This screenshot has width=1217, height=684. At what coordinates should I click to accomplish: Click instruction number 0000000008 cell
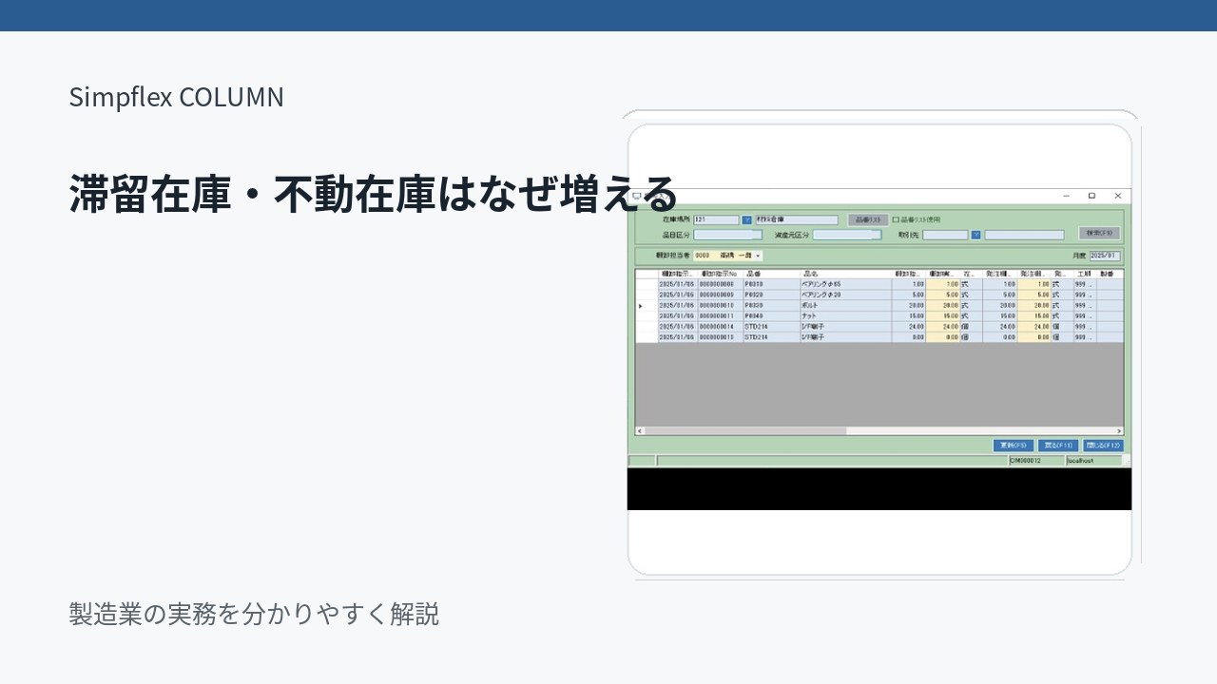click(720, 284)
